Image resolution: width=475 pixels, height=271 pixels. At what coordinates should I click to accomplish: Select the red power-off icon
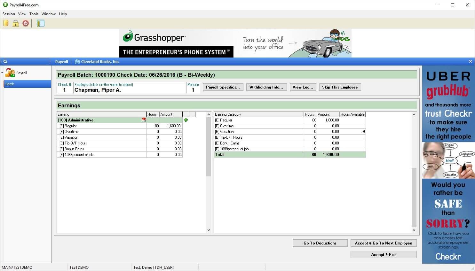(x=25, y=23)
